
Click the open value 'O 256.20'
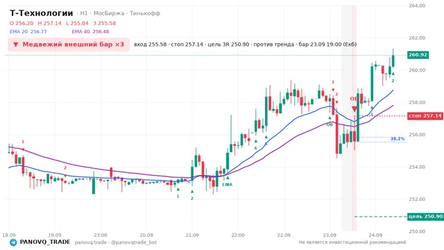22,23
